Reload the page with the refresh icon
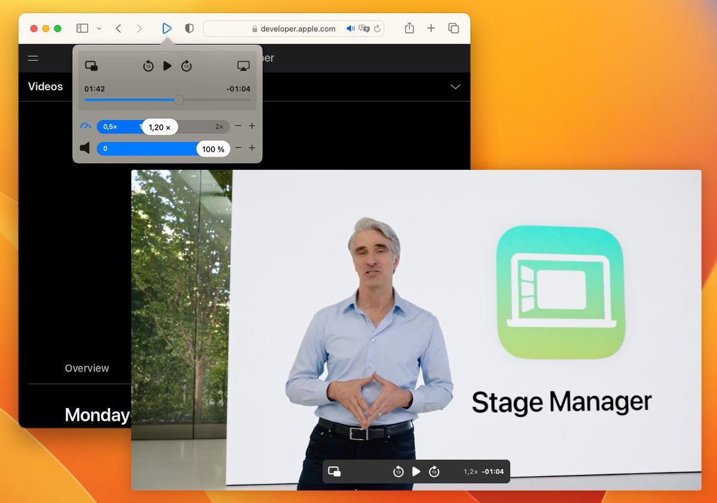The height and width of the screenshot is (503, 717). pyautogui.click(x=377, y=29)
